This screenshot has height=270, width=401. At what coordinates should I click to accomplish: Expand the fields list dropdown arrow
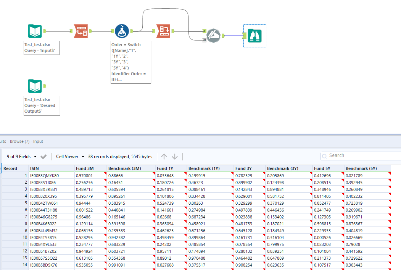coord(34,156)
